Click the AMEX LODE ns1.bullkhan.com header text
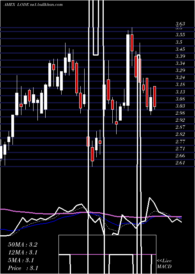The width and height of the screenshot is (195, 274). point(33,5)
